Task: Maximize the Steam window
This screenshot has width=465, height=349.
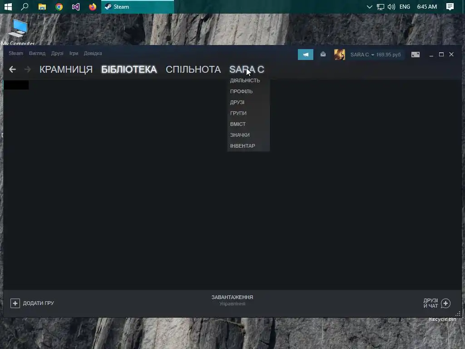Action: (441, 55)
